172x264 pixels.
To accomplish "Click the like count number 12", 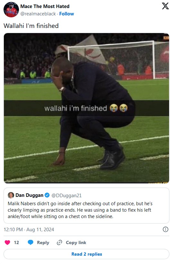I will (x=16, y=242).
